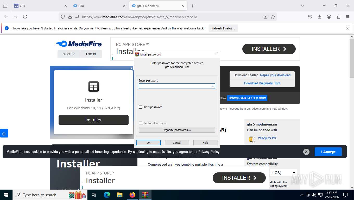Select the gta 5 modmenu tab

click(x=158, y=6)
